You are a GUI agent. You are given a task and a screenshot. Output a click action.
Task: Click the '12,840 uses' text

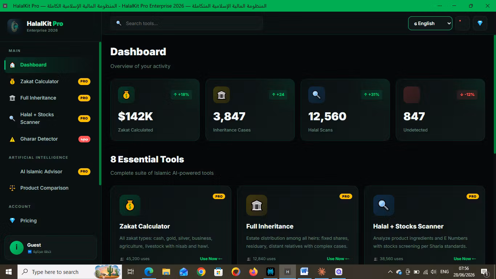tap(264, 259)
